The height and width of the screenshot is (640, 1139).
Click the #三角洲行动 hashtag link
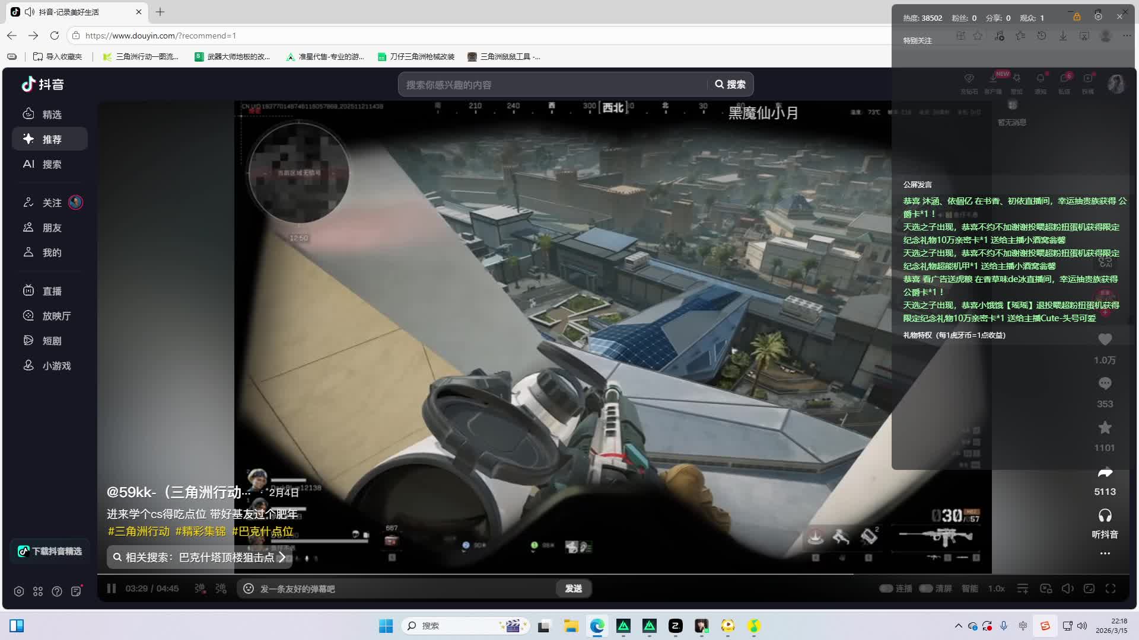(139, 532)
